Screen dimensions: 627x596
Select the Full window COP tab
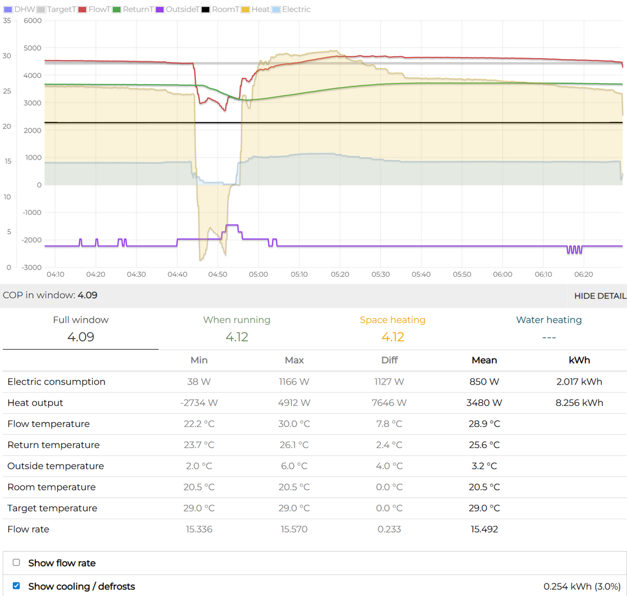click(x=81, y=329)
